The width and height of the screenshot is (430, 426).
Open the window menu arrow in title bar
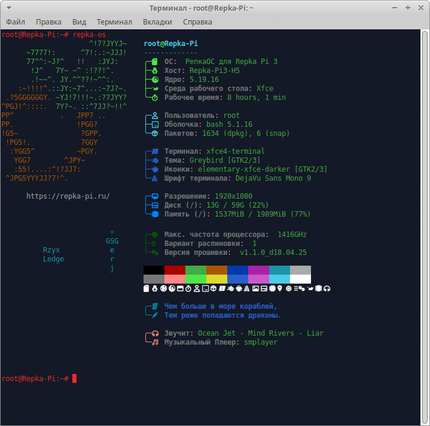9,8
